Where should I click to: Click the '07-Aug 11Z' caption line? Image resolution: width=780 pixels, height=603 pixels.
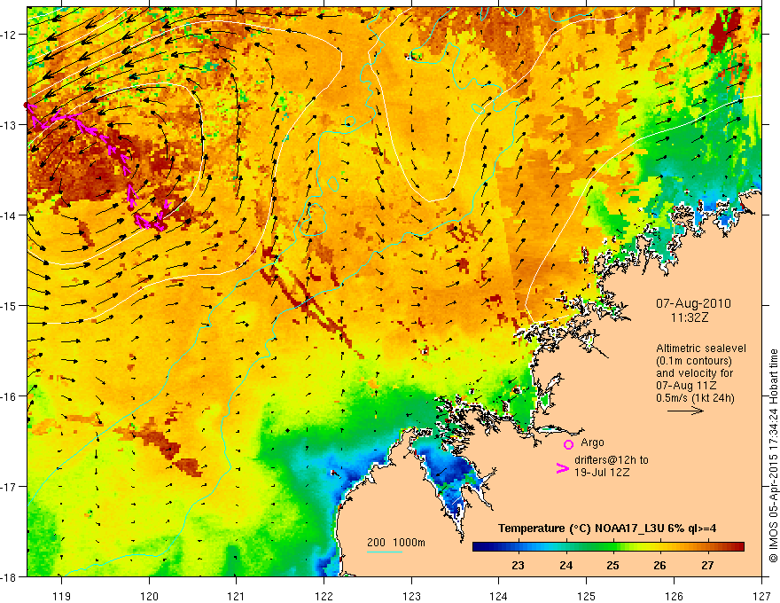686,385
